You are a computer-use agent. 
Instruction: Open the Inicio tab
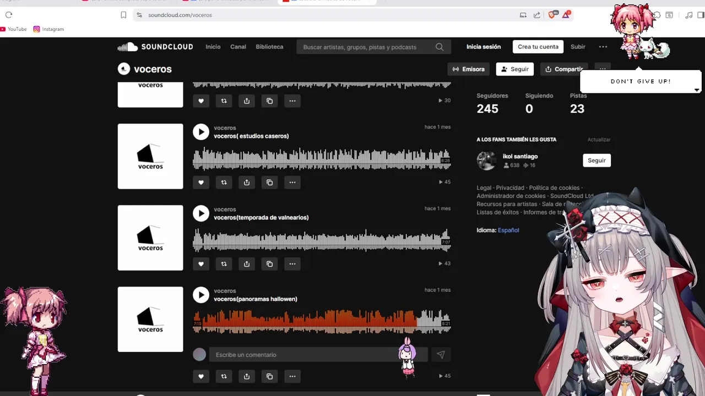pyautogui.click(x=213, y=47)
